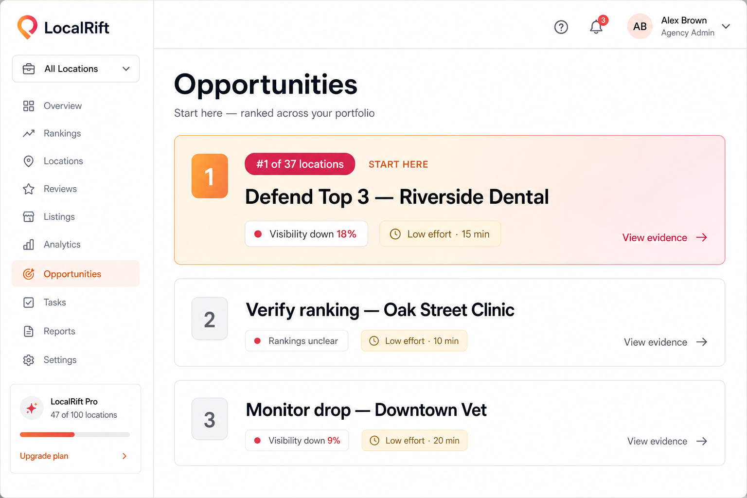Click the Rankings trend arrow icon
This screenshot has height=498, width=747.
[x=29, y=133]
